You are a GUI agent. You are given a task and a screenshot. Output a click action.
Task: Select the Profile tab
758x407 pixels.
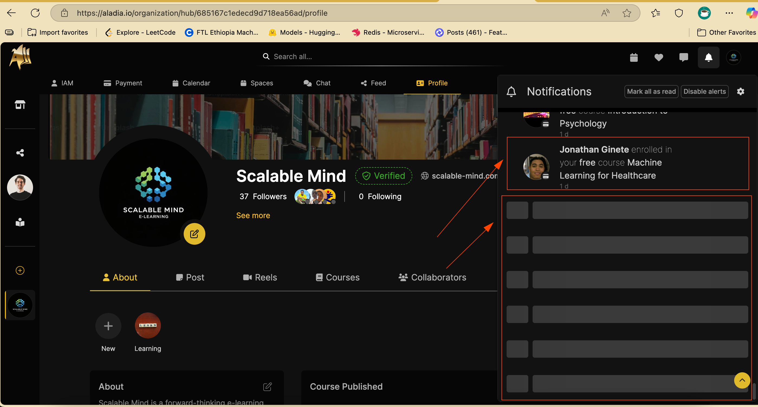coord(432,83)
